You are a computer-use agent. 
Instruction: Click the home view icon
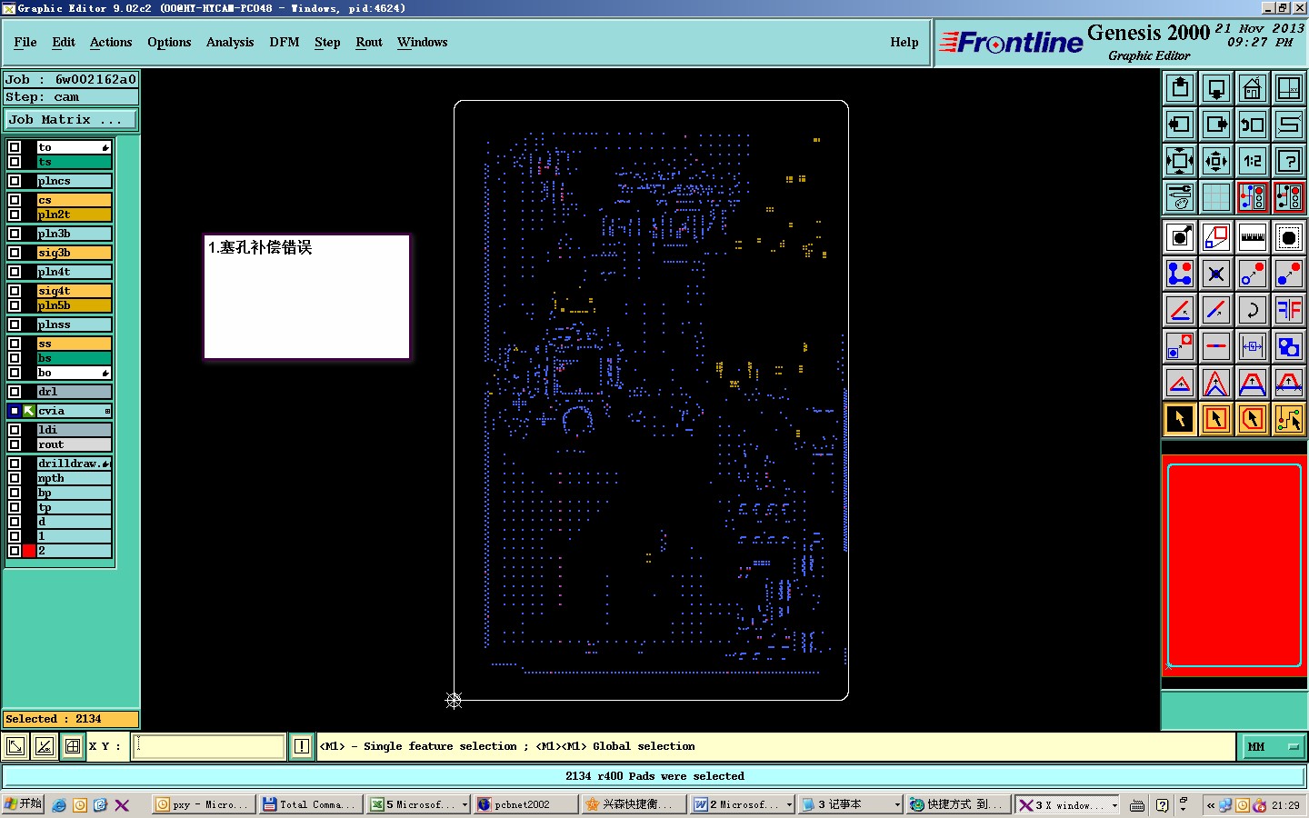click(1253, 88)
